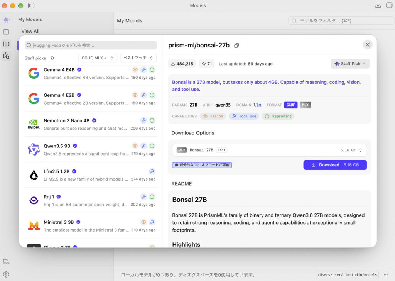The image size is (395, 281).
Task: Select View All under My Models
Action: pyautogui.click(x=30, y=31)
